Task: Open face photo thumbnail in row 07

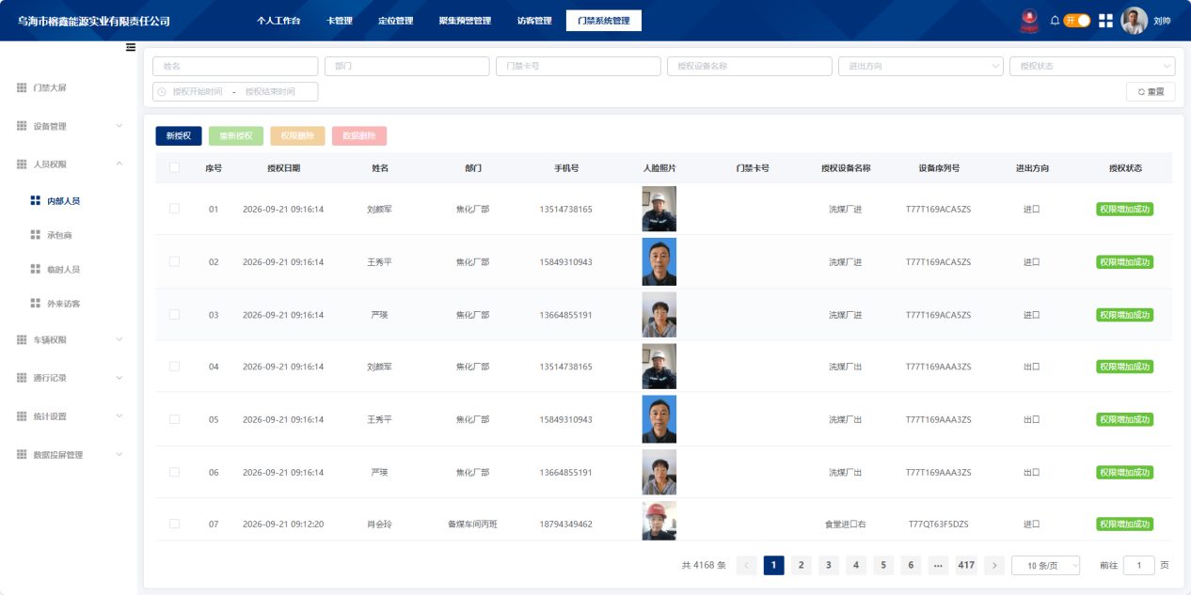Action: (x=659, y=522)
